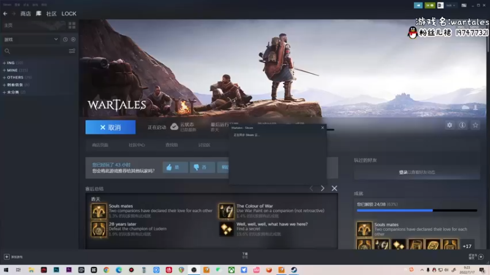Open friends and chat icon
Screen dimensions: 490x275
(x=481, y=257)
